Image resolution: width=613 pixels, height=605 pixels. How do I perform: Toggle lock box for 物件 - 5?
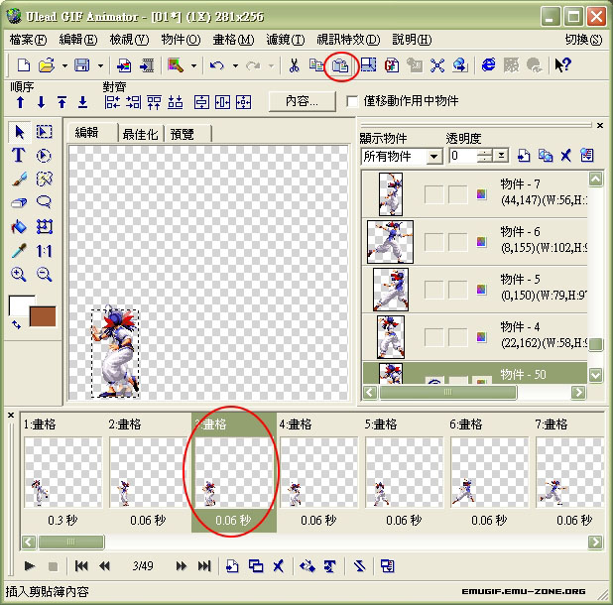[x=458, y=290]
